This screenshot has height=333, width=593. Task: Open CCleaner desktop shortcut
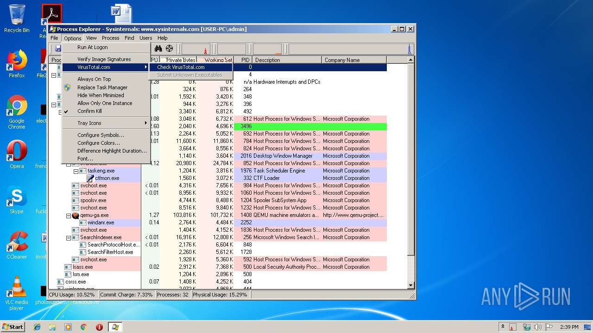pyautogui.click(x=17, y=245)
